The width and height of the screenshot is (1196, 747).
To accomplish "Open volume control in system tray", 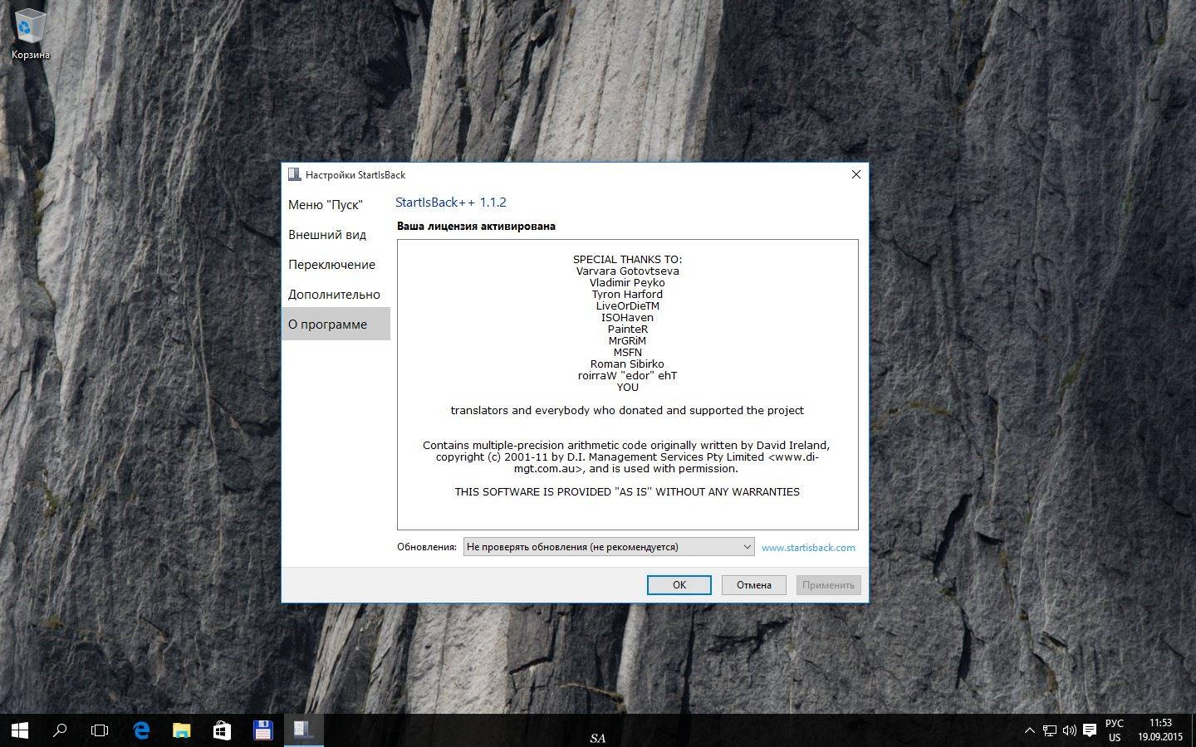I will tap(1070, 730).
